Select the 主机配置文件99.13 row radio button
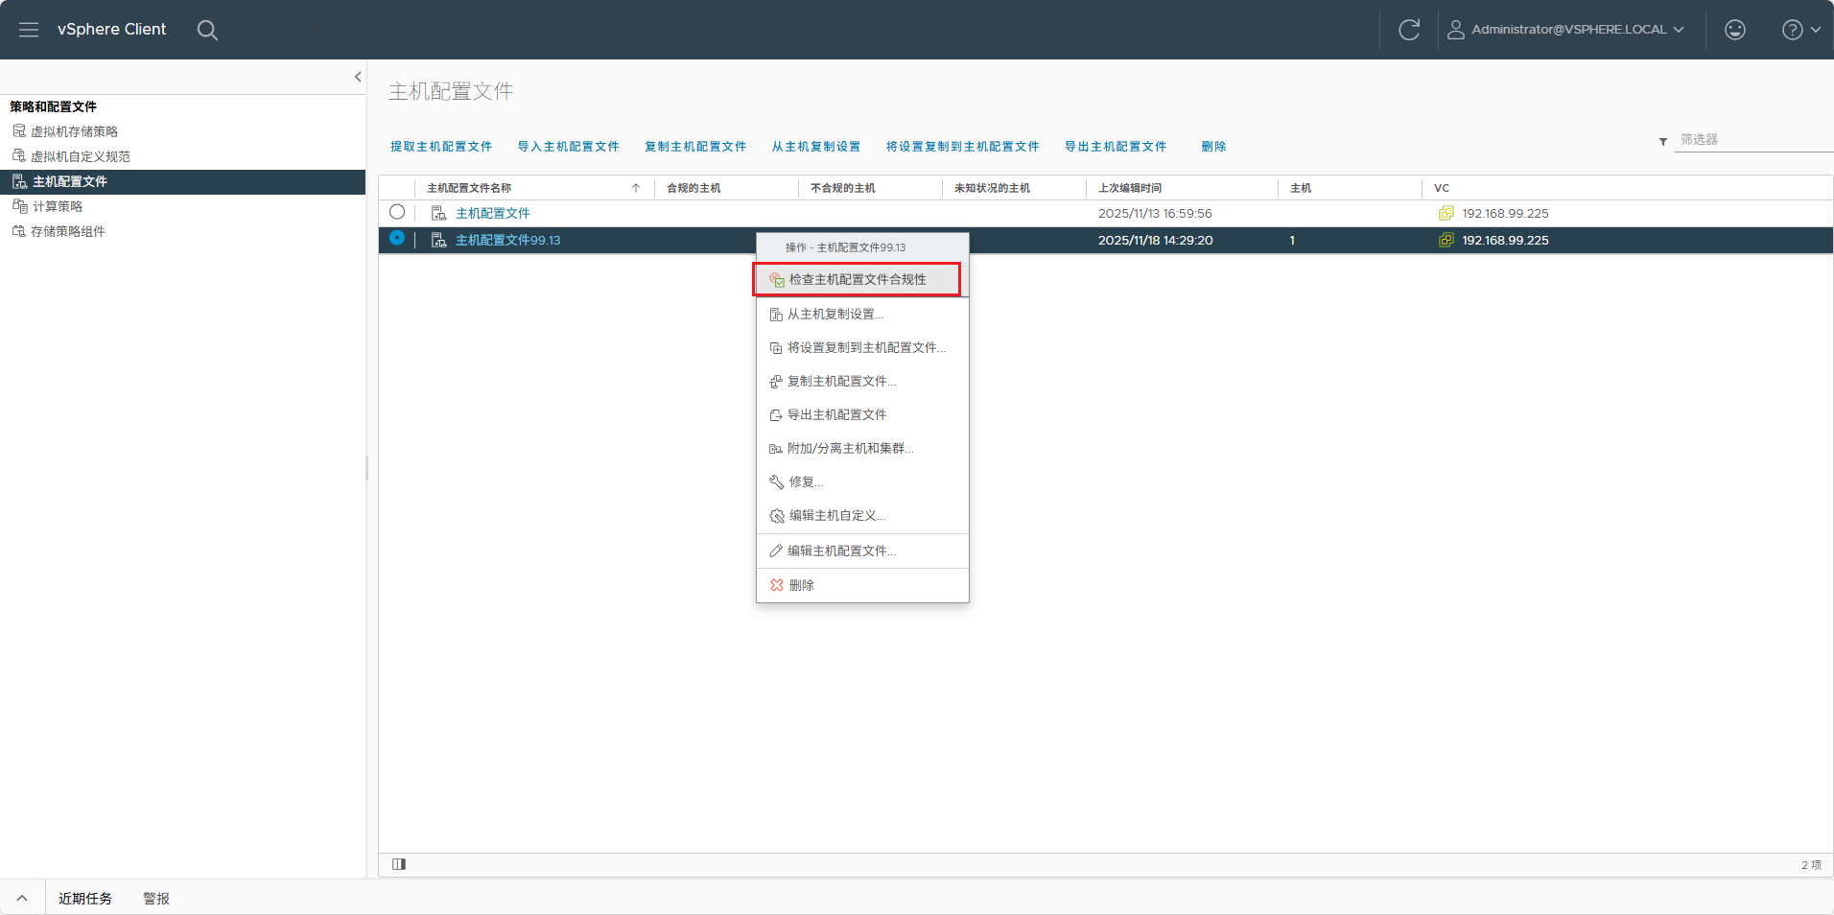The image size is (1834, 915). point(397,238)
